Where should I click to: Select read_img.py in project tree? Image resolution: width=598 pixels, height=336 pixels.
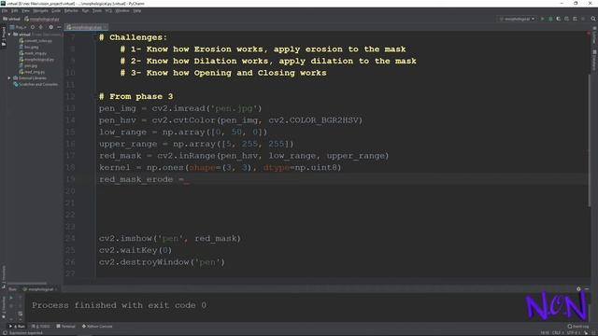[32, 72]
